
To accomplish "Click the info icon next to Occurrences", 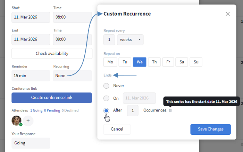I will pyautogui.click(x=170, y=110).
